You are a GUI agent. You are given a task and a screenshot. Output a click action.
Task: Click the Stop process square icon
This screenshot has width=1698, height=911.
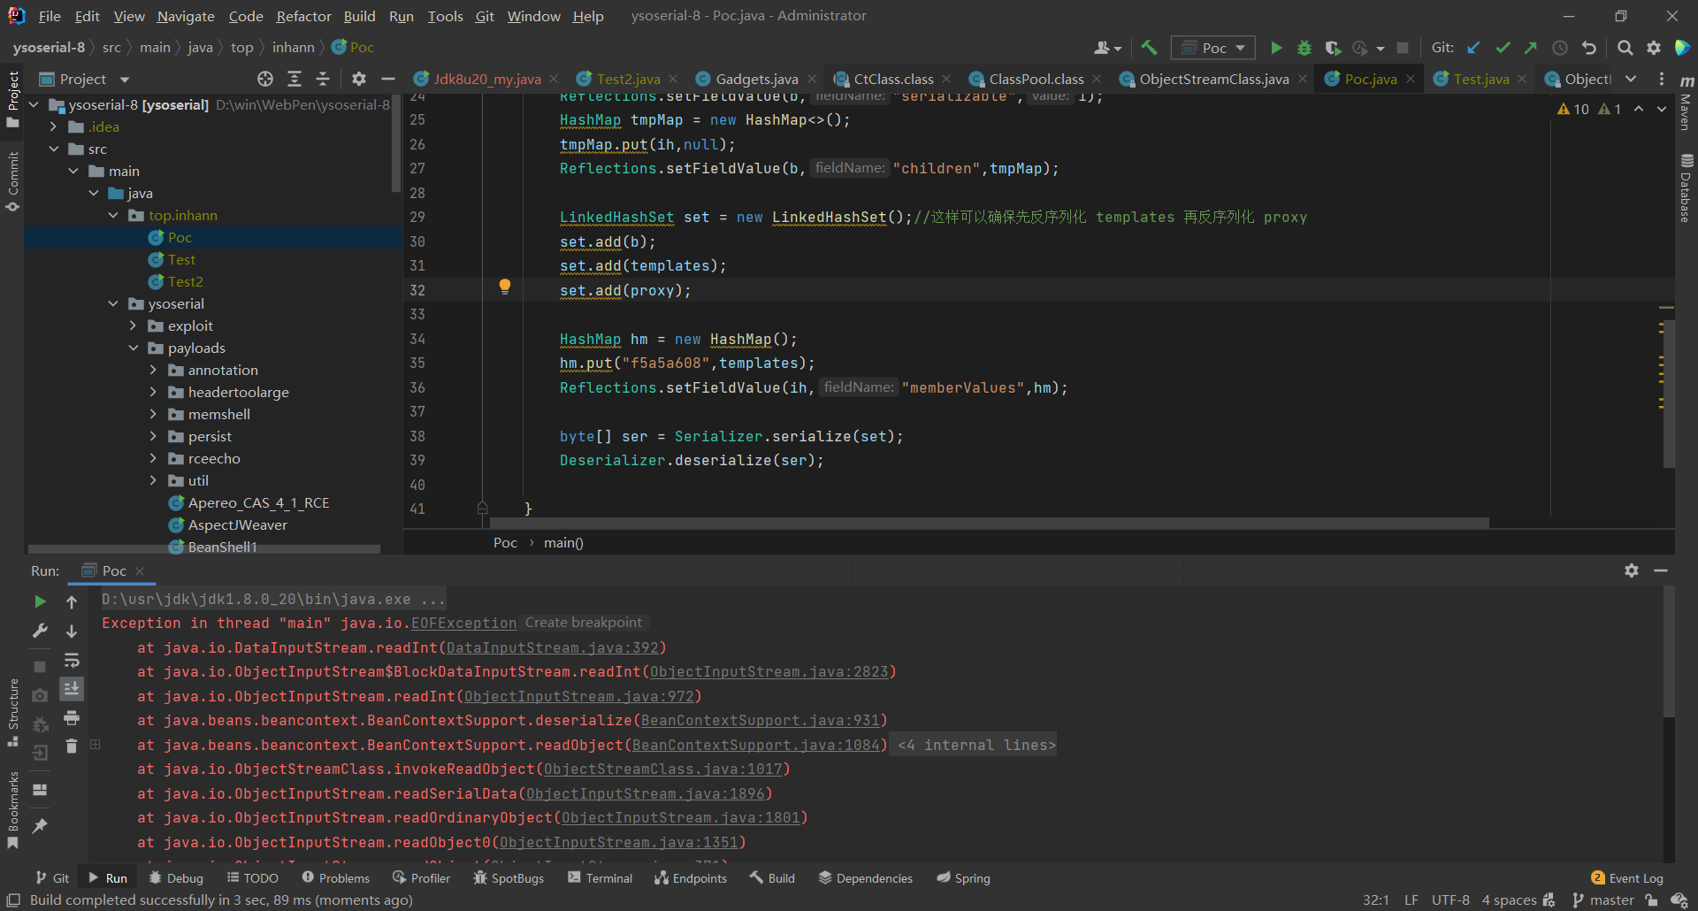click(x=1403, y=48)
